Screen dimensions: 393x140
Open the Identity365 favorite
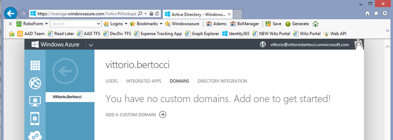coord(236,34)
